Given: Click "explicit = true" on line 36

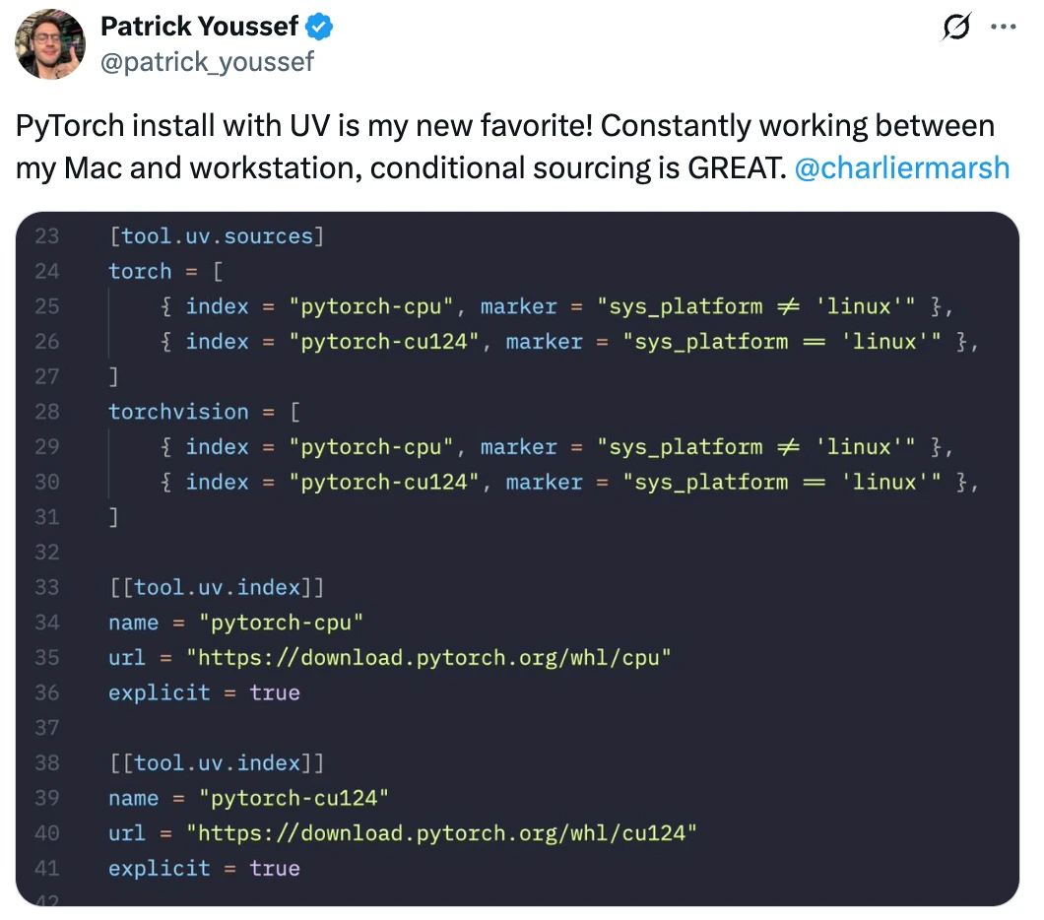Looking at the screenshot, I should [205, 693].
